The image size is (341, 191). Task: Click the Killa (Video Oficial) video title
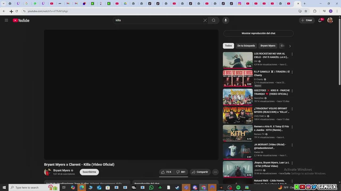pos(79,164)
